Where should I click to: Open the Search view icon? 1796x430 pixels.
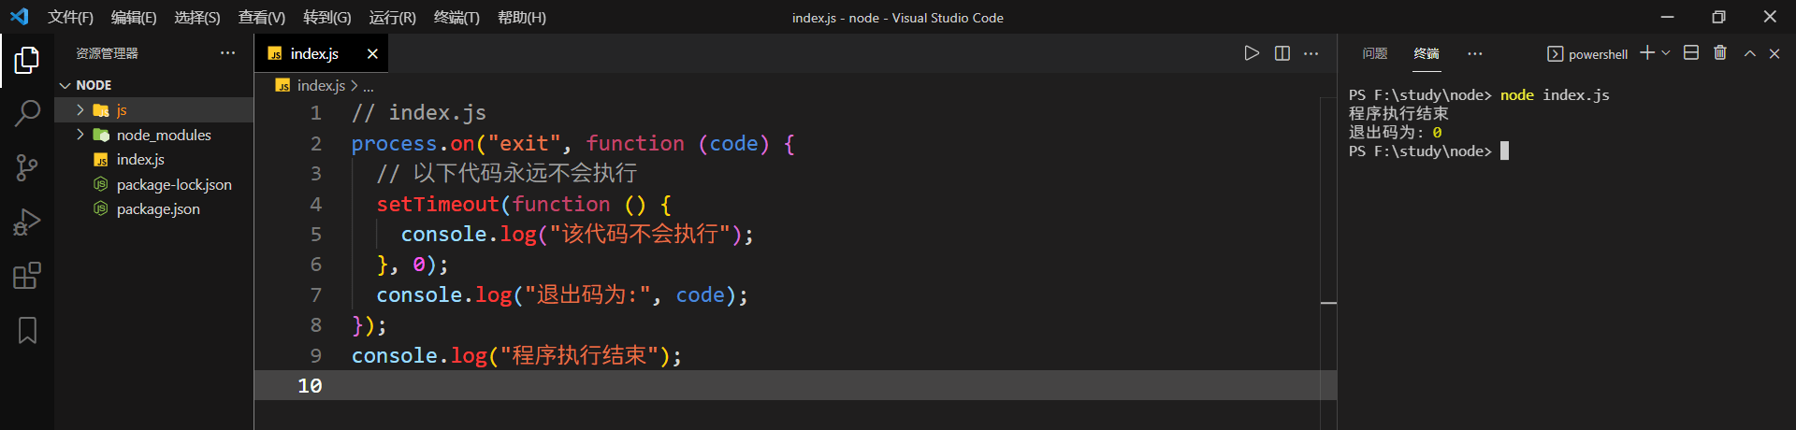(27, 114)
